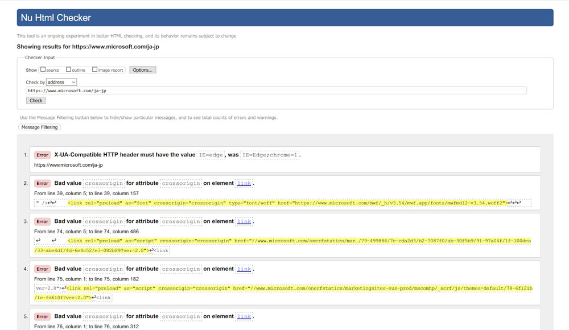Viewport: 569px width, 330px height.
Task: Click the Check button
Action: (x=36, y=101)
